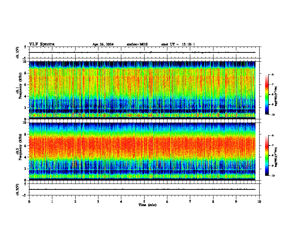Select the "-10" label on ch.2 color bar
This screenshot has height=226, width=292.
[x=273, y=176]
